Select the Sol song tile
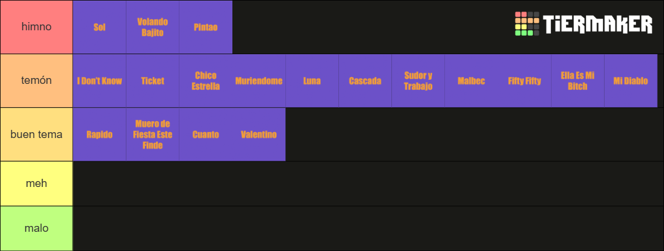Screen dimensions: 664x251 click(100, 27)
